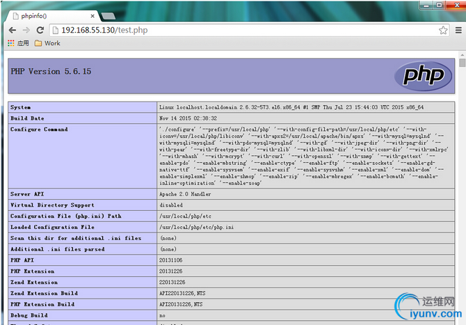Open the apps grid shortcut in bookmarks bar
The image size is (466, 325).
[18, 43]
